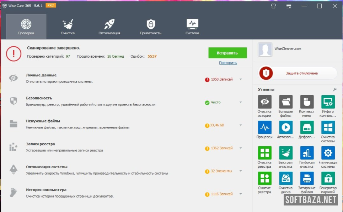343x212 pixels.
Task: Launch the Контекст меню utility
Action: [x=307, y=102]
